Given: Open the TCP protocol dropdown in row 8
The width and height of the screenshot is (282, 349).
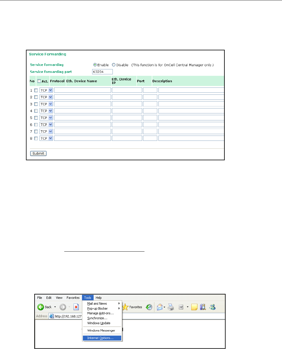Looking at the screenshot, I should click(x=46, y=138).
